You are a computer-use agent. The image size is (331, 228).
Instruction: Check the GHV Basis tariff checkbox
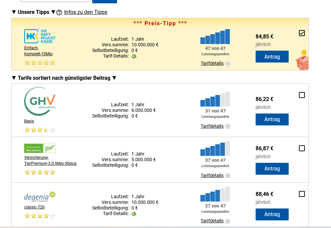point(302,95)
